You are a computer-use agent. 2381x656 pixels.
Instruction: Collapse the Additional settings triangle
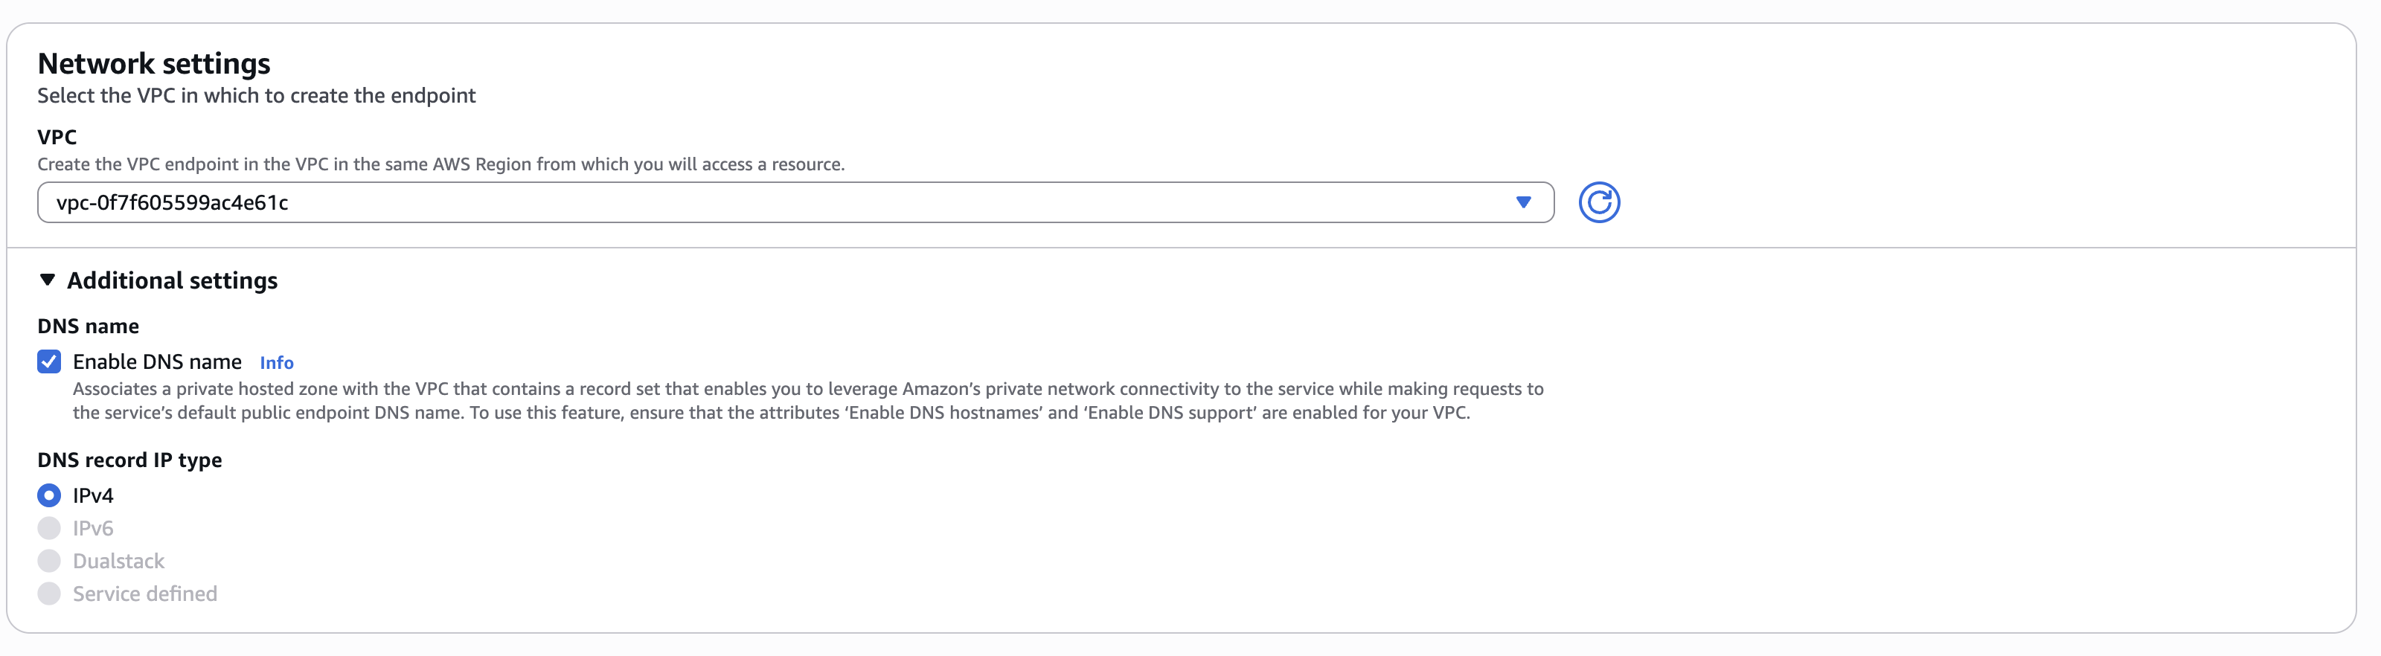47,280
